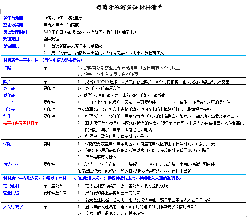247x217 pixels.
Task: Click the 营业执照 item label
Action: tap(11, 193)
